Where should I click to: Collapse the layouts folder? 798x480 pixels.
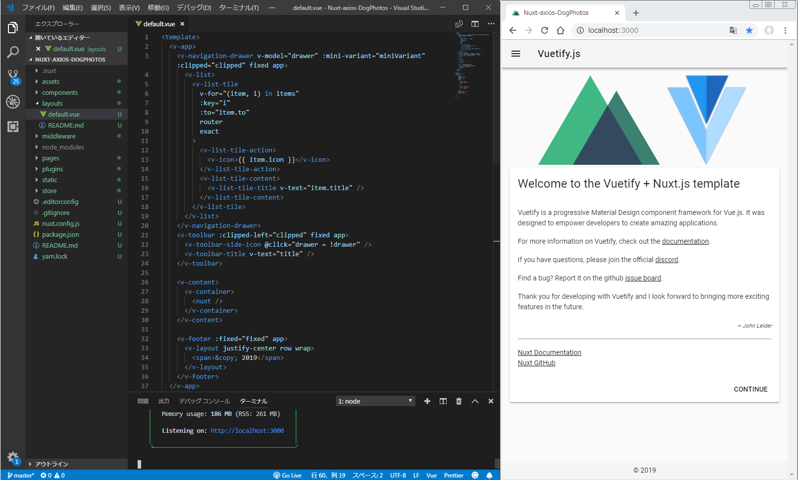pyautogui.click(x=52, y=104)
